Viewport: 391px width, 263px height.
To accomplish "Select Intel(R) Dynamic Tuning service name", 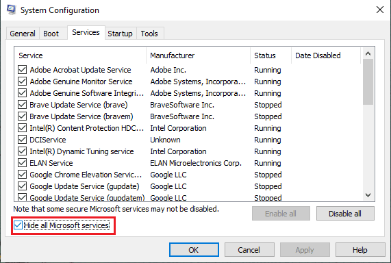I will point(81,151).
